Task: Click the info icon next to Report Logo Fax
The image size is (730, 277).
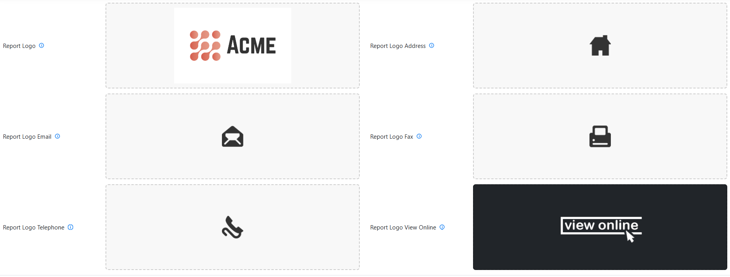Action: 419,136
